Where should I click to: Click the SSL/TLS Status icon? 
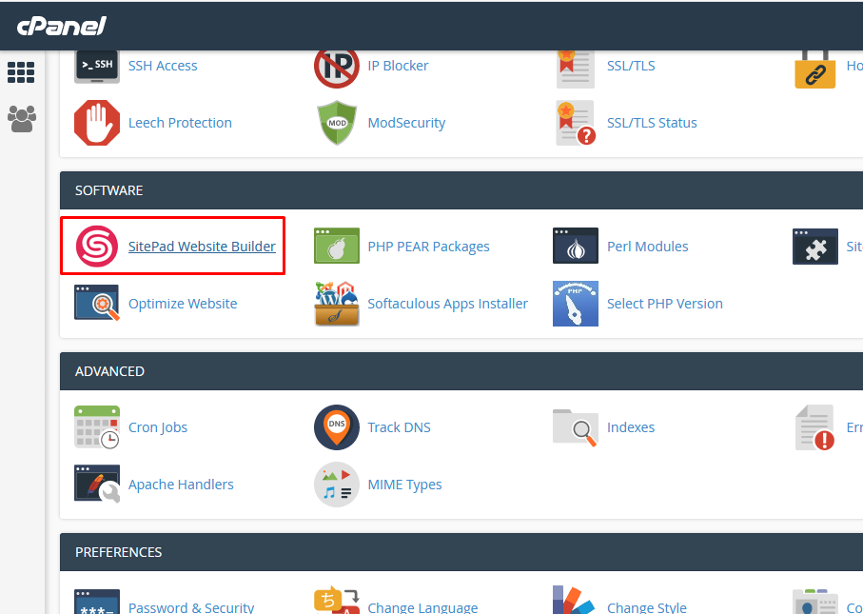tap(576, 123)
